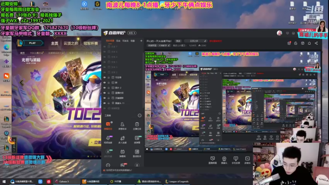Switch to League of Legends taskbar item
Viewport: 329px width, 185px height.
[x=177, y=181]
